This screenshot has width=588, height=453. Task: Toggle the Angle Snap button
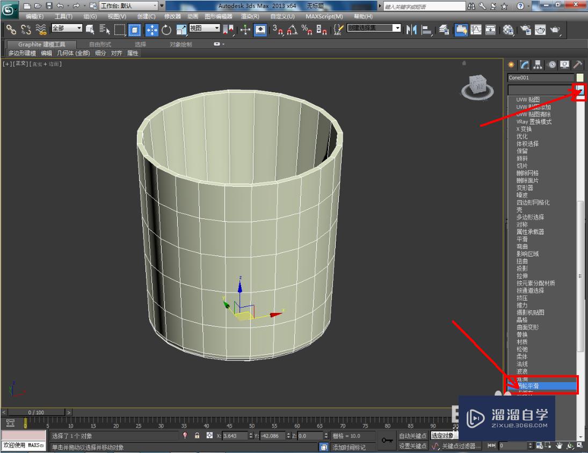tap(293, 30)
